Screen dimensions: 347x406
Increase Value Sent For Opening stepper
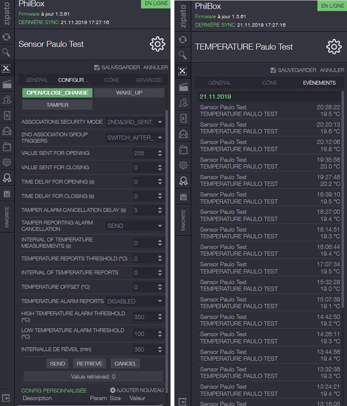pos(160,151)
